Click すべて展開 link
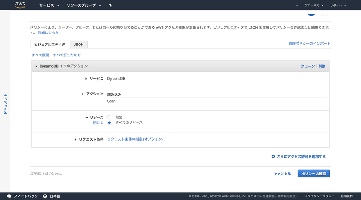The width and height of the screenshot is (361, 200). 40,55
